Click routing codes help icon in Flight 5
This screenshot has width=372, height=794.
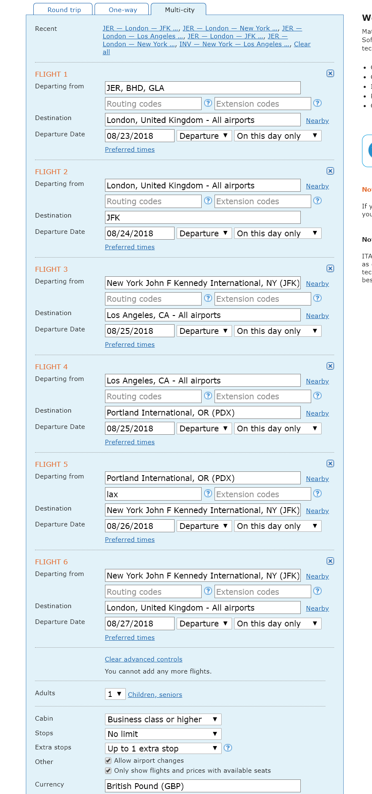click(x=208, y=494)
